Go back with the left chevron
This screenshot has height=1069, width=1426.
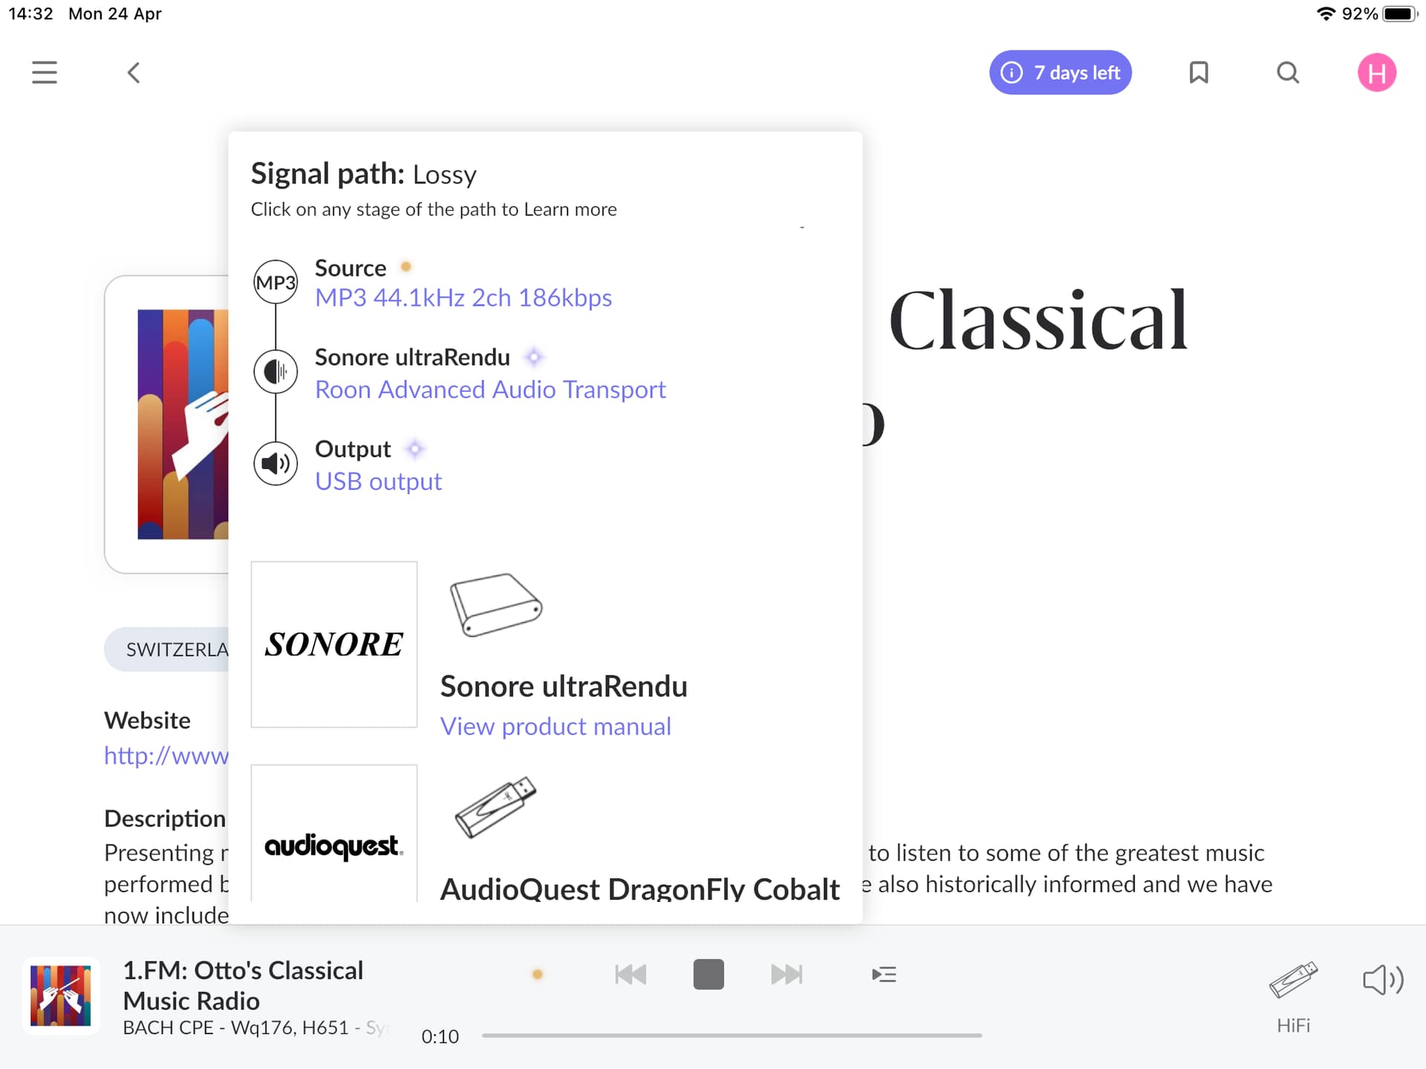coord(134,73)
